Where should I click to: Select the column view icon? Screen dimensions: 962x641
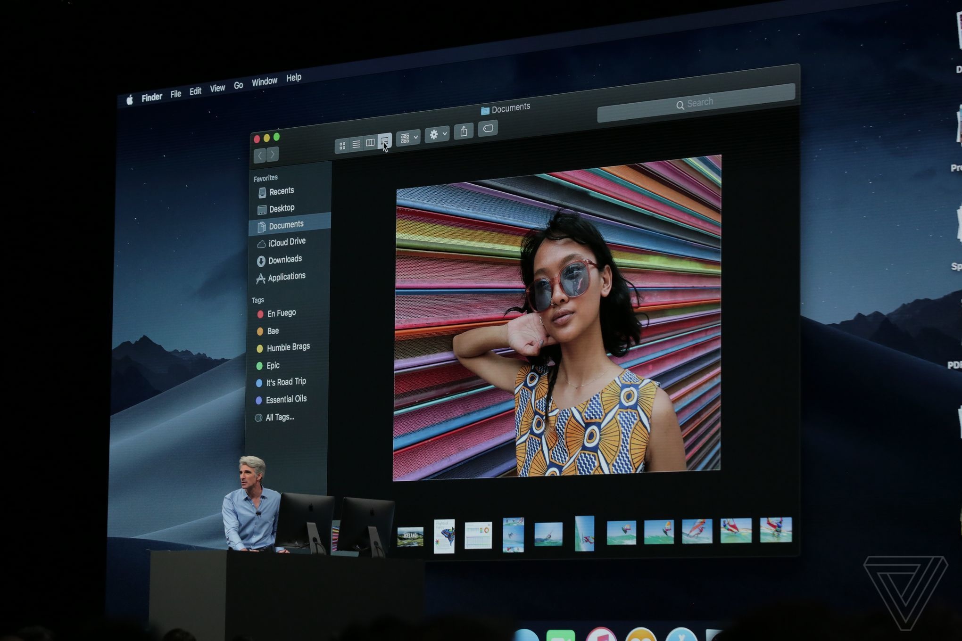(x=371, y=142)
